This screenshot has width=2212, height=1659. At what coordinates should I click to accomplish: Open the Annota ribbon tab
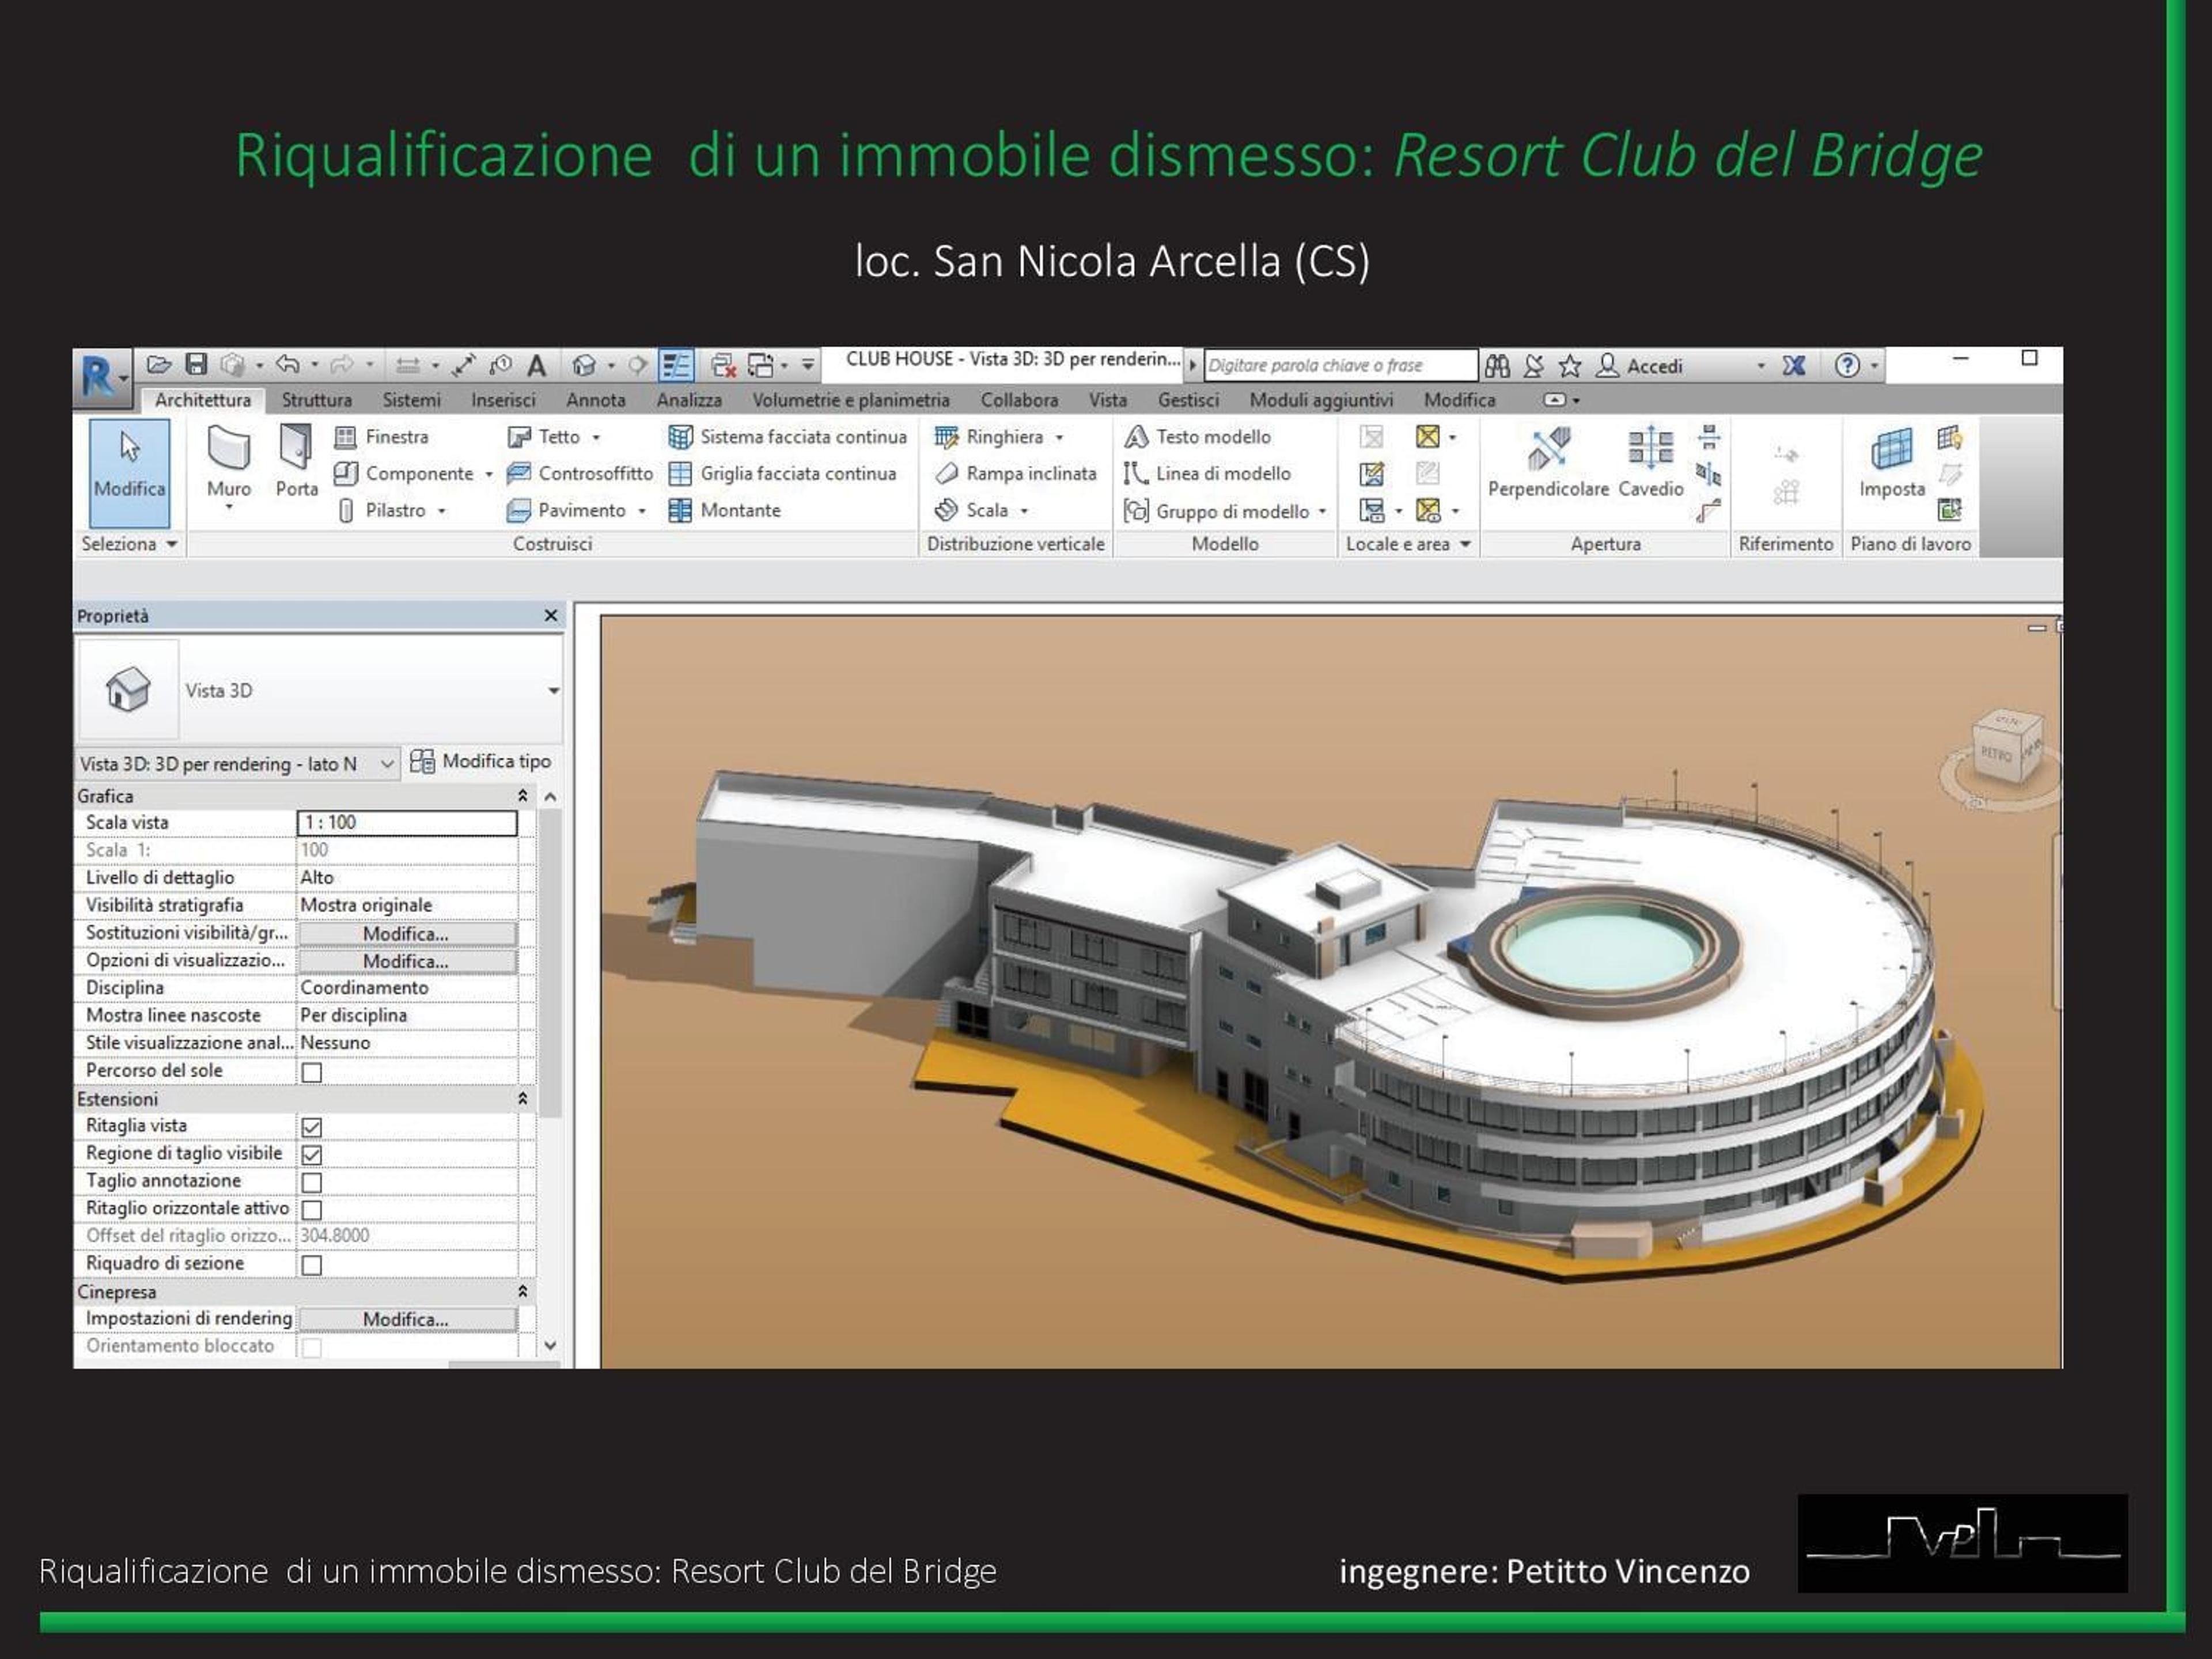tap(595, 400)
